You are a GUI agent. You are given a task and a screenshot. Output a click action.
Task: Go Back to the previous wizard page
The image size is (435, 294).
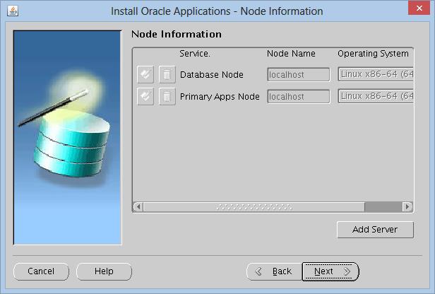coord(275,271)
